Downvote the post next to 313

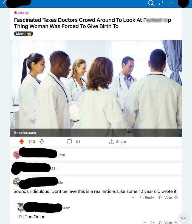pos(42,142)
